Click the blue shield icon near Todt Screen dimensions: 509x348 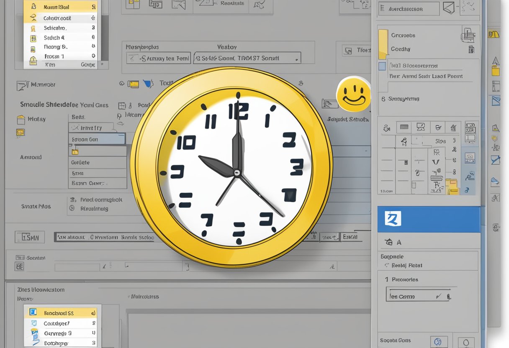click(x=148, y=84)
